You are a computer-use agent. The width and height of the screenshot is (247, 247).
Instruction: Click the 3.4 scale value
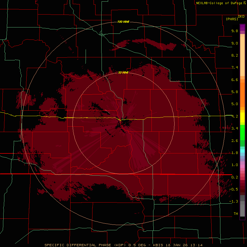click(235, 128)
